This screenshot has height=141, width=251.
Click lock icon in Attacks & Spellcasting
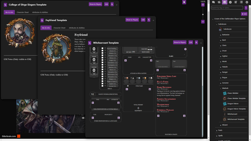coord(151,60)
